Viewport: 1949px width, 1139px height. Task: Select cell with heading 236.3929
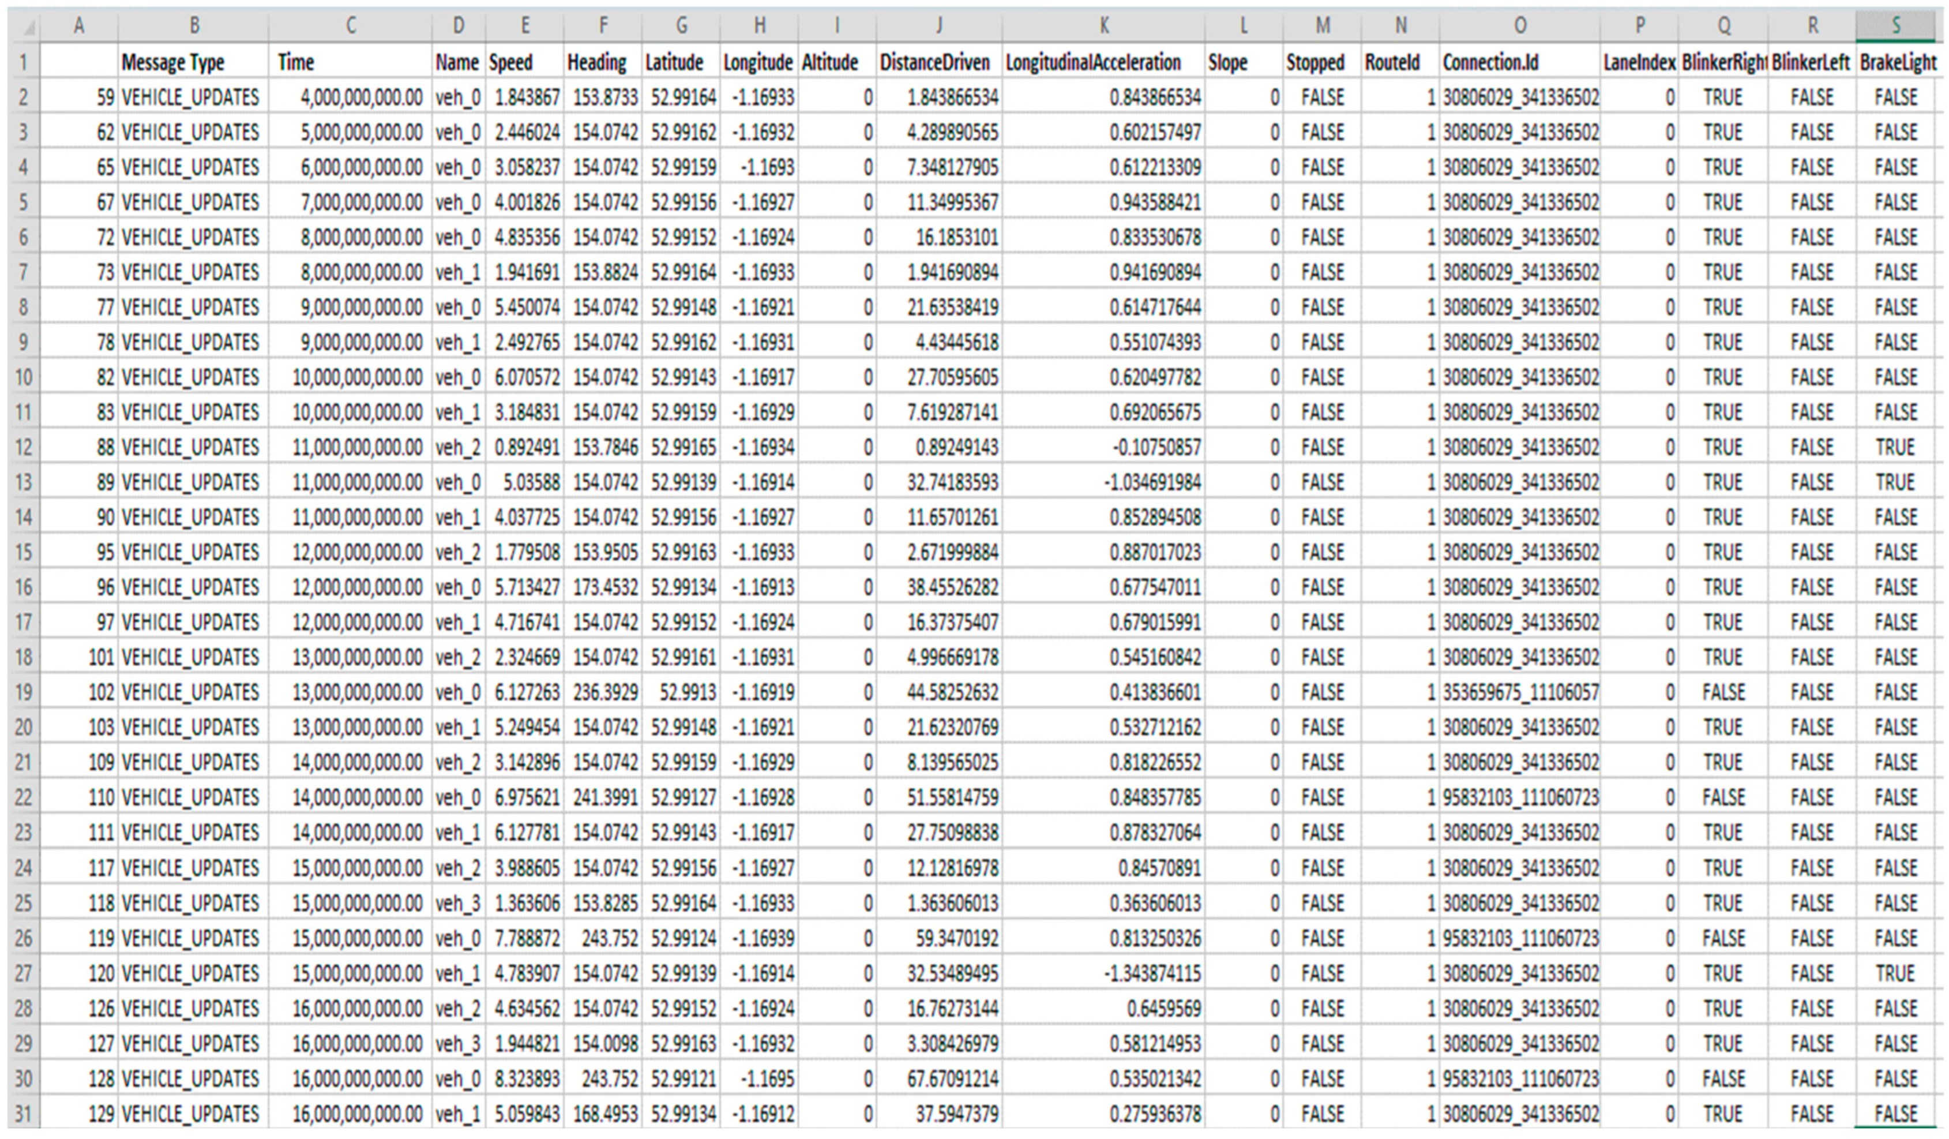coord(604,692)
